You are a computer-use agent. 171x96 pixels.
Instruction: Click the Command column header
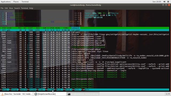(75, 28)
